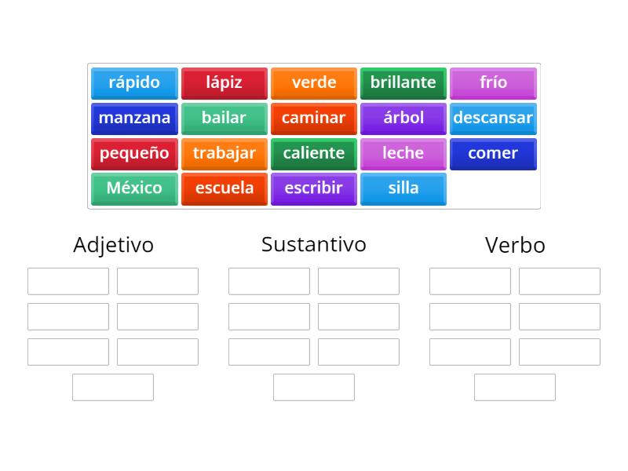Image resolution: width=628 pixels, height=471 pixels.
Task: Click the purple "frío" tile
Action: click(x=492, y=82)
